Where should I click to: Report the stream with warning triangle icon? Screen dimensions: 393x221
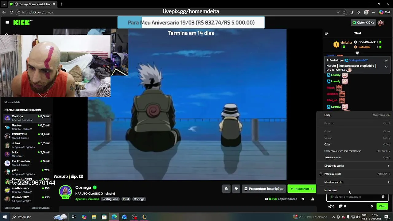313,199
